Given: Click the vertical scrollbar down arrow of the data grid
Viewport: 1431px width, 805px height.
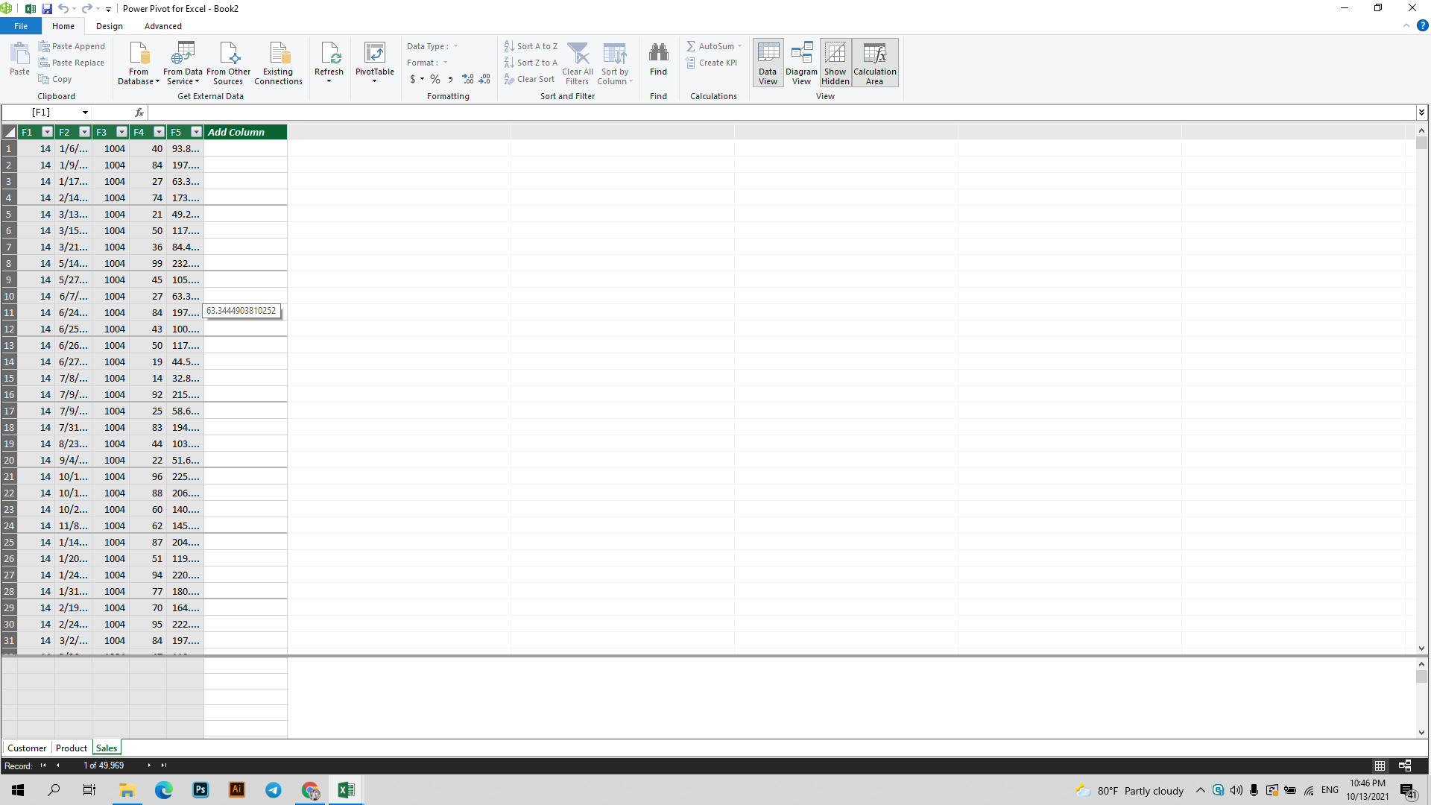Looking at the screenshot, I should 1421,648.
